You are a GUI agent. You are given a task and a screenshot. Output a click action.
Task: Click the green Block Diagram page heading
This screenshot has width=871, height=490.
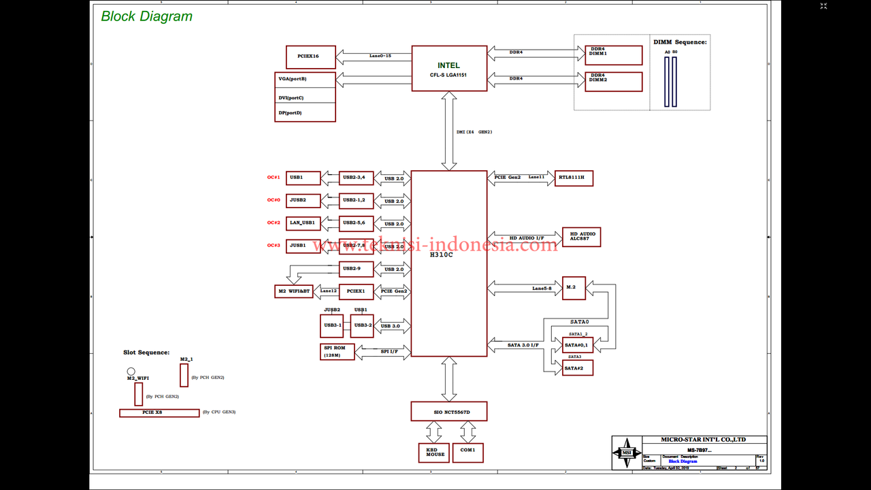(146, 16)
